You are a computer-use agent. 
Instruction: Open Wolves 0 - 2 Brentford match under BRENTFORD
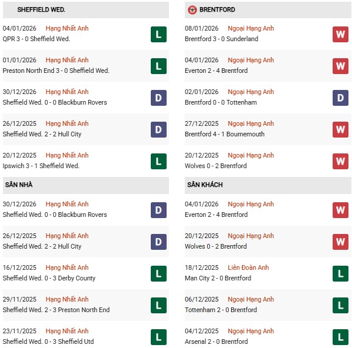coord(215,166)
